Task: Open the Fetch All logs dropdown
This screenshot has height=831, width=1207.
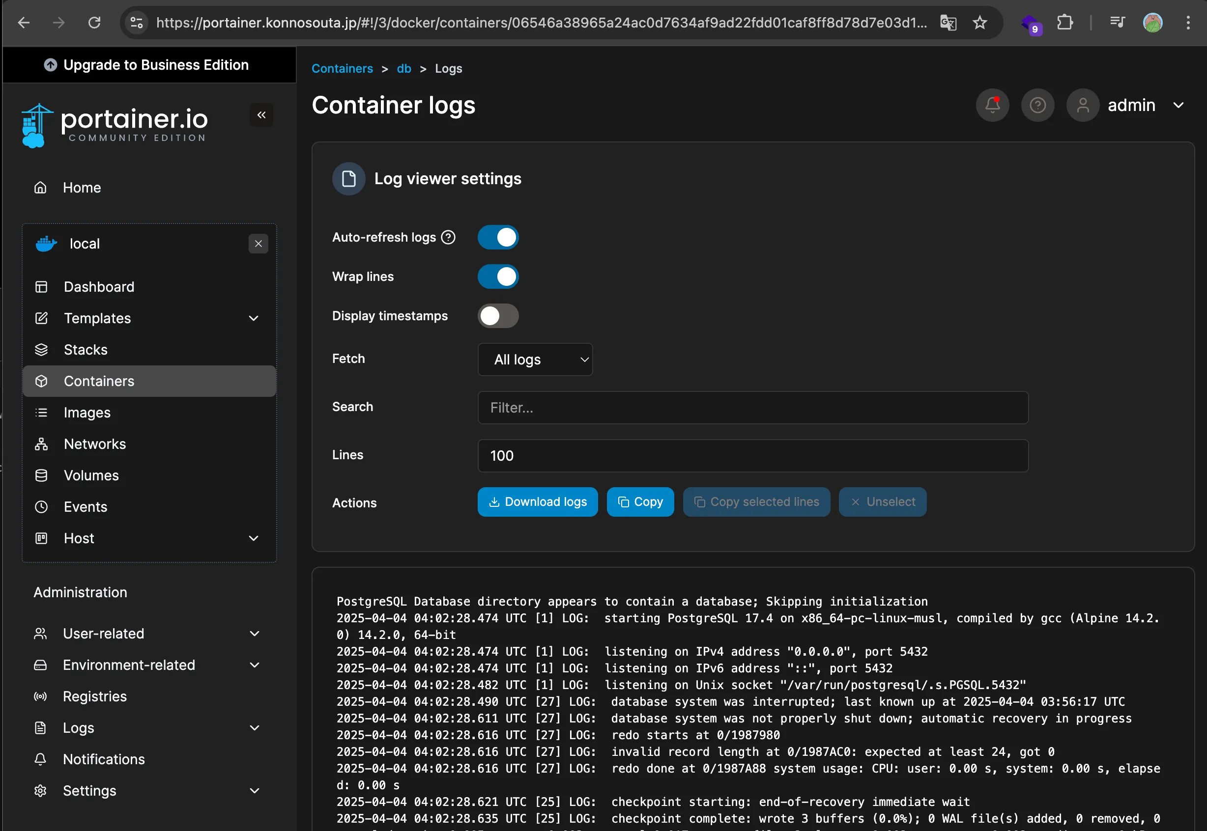Action: (x=535, y=360)
